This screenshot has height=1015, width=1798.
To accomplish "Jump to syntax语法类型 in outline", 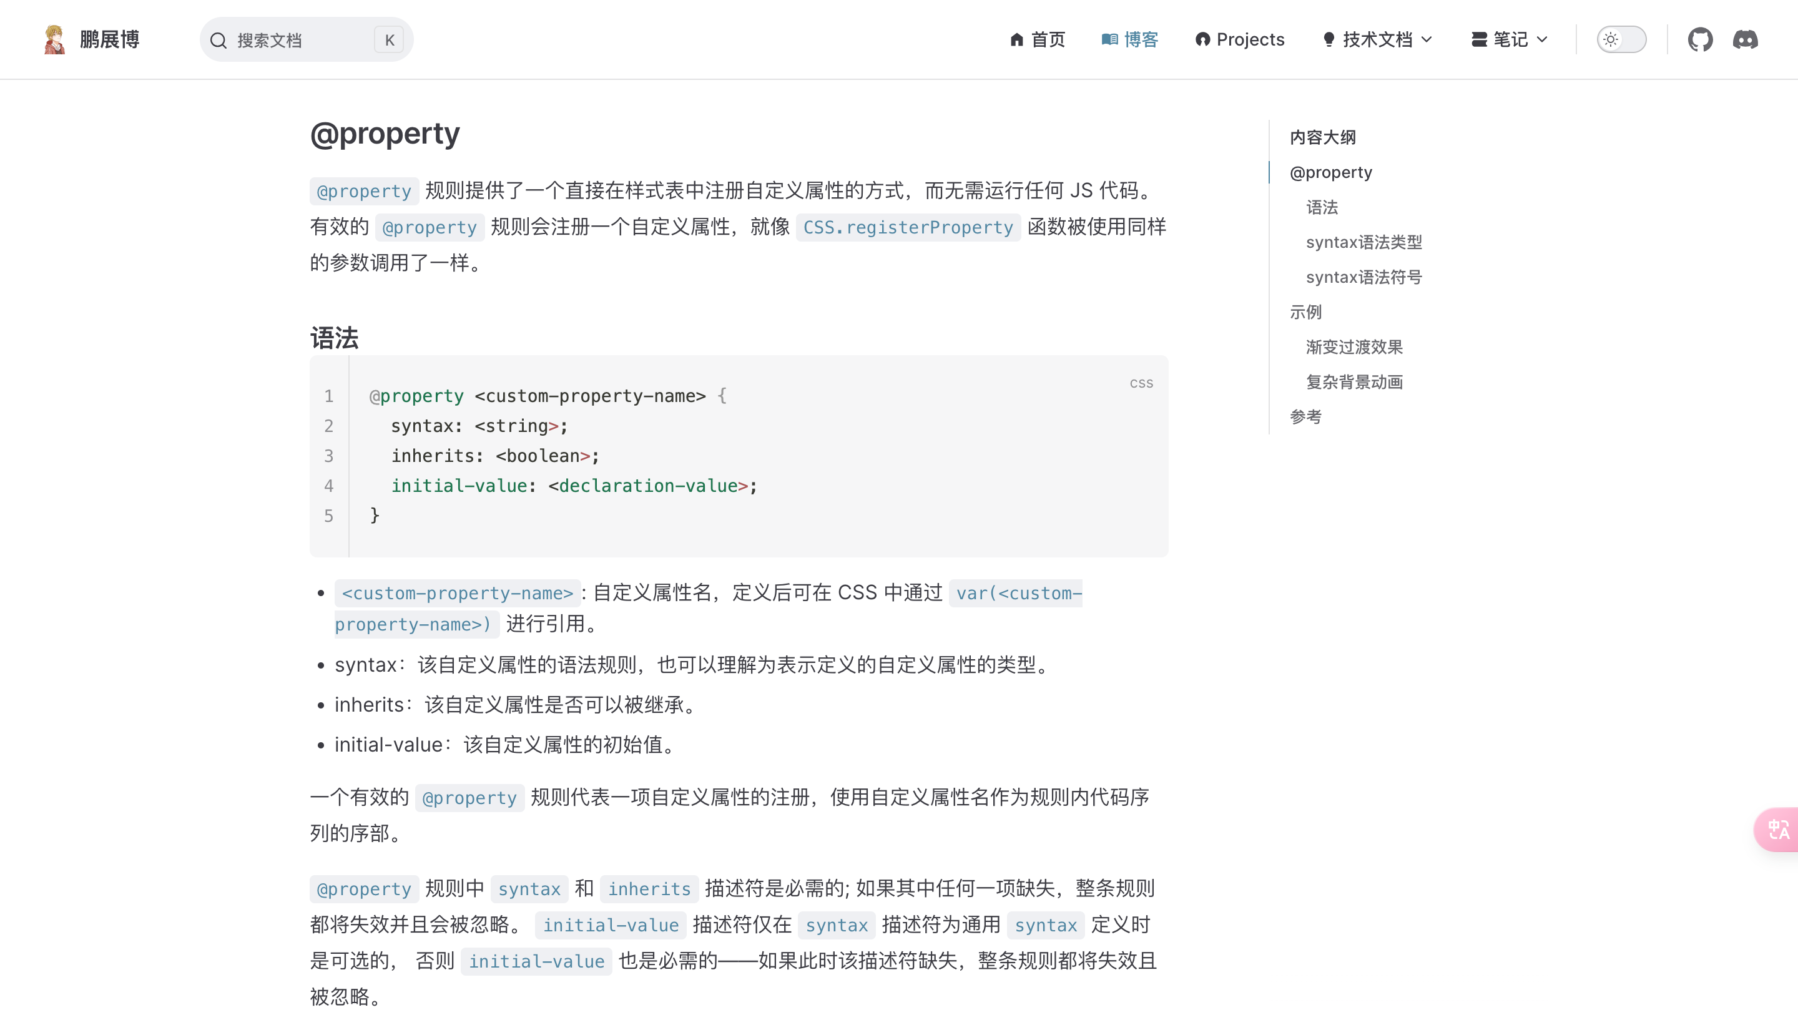I will 1363,242.
